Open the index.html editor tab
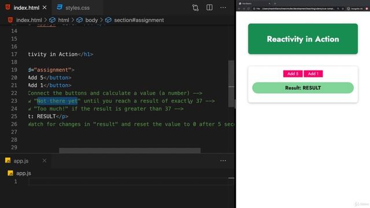This screenshot has height=208, width=370. click(x=27, y=8)
